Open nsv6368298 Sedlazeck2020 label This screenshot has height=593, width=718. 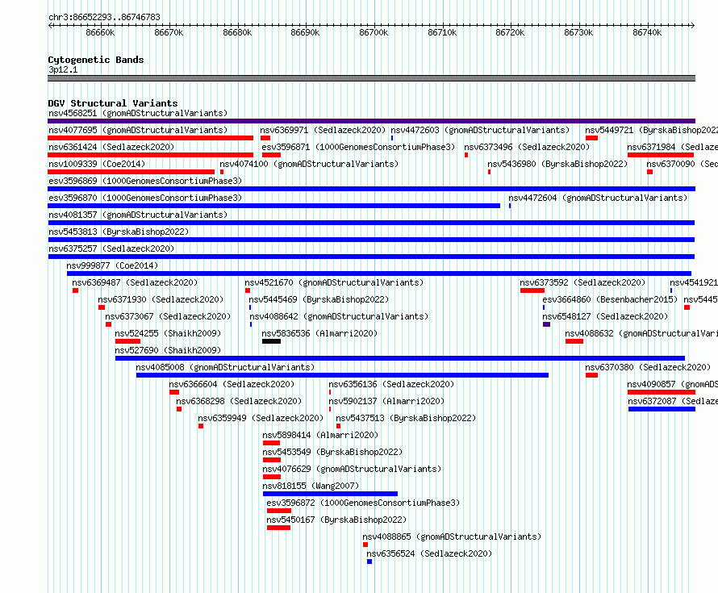[239, 401]
